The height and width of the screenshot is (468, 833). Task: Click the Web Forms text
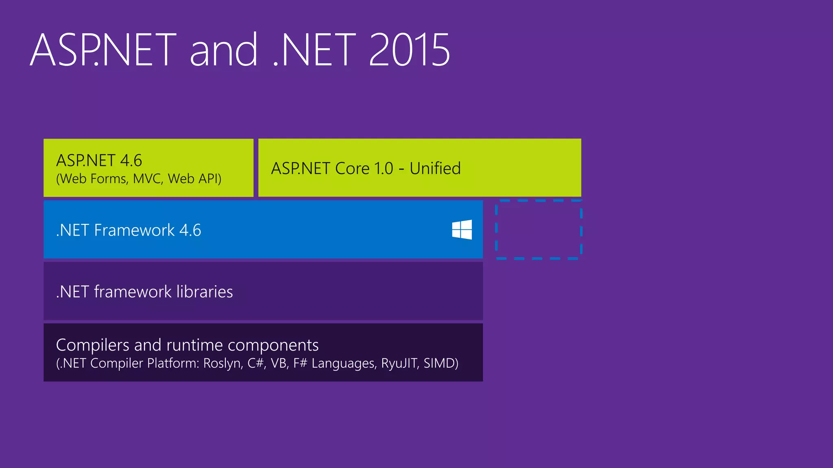93,179
